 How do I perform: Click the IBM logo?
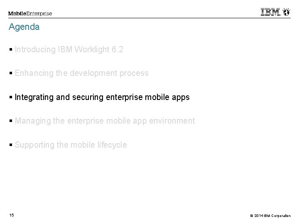pos(270,12)
